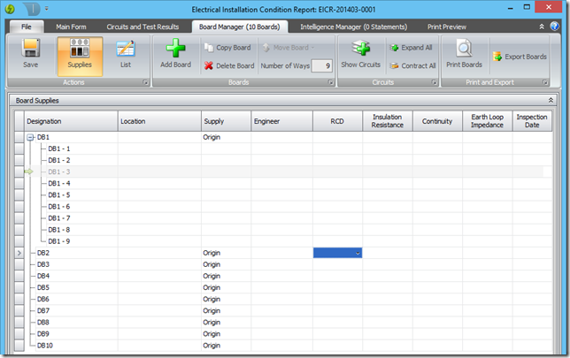Select the DB1 - 5 tree row
Viewport: 570px width, 358px height.
point(58,194)
